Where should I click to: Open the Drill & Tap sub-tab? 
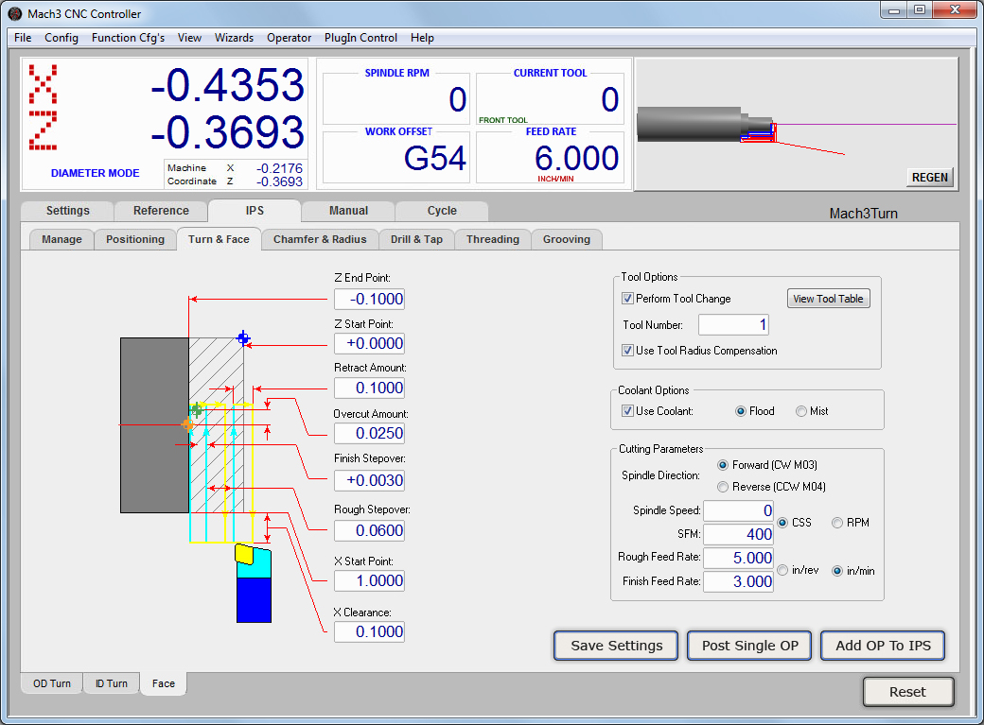click(416, 239)
